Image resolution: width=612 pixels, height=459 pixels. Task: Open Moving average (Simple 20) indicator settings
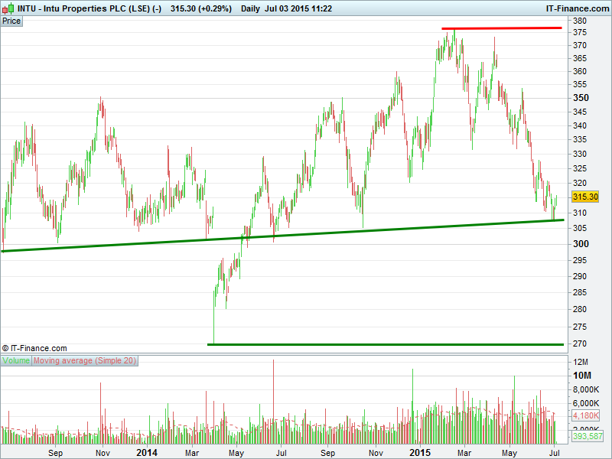(85, 360)
